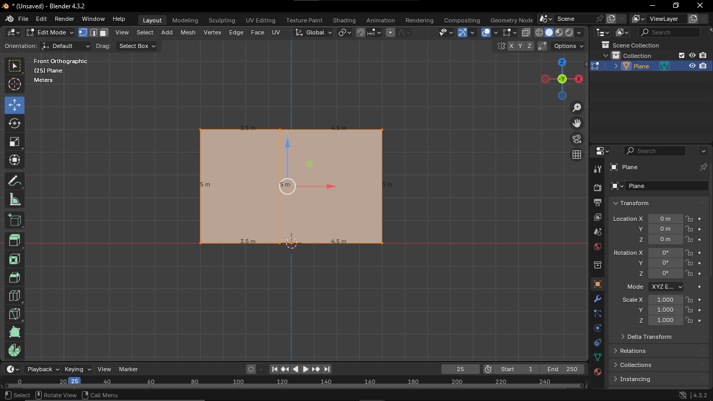
Task: Choose the Spin tool
Action: 15,350
